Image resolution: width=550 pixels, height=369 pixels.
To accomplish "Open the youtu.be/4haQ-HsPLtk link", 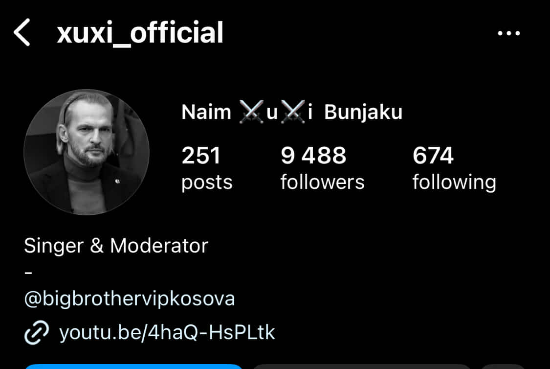I will (167, 332).
